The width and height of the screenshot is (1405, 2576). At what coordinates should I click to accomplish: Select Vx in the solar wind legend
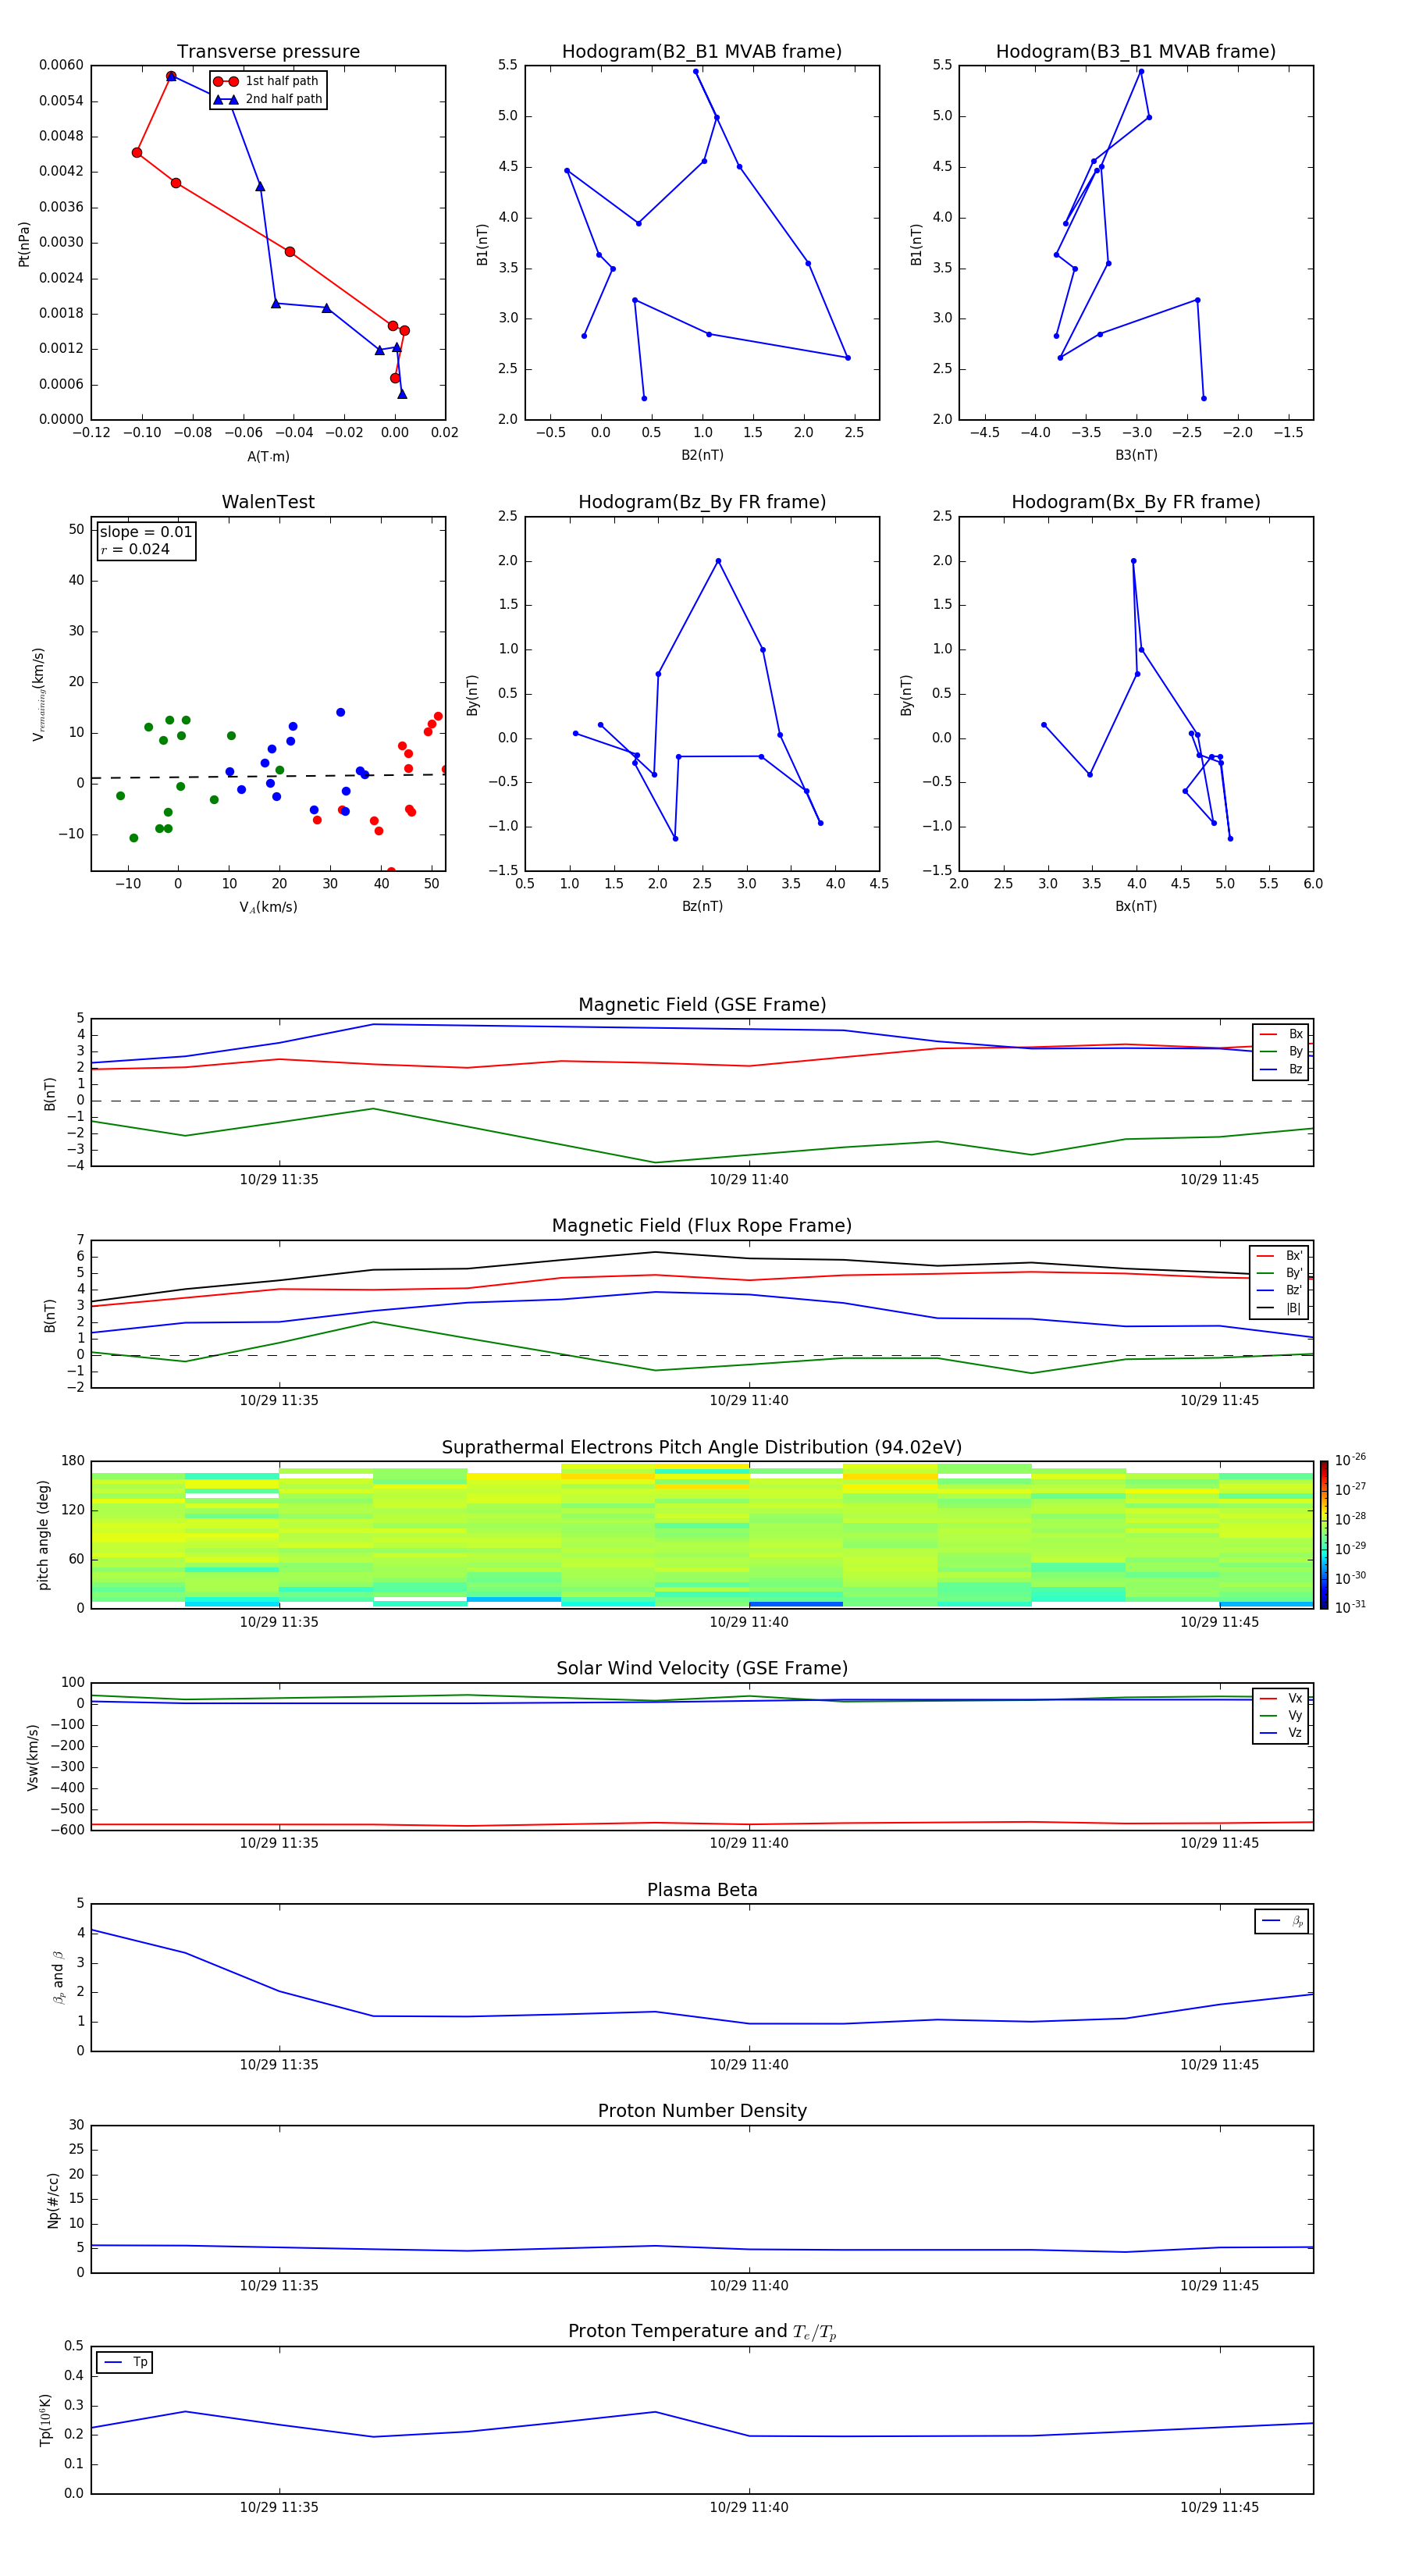(1281, 1698)
